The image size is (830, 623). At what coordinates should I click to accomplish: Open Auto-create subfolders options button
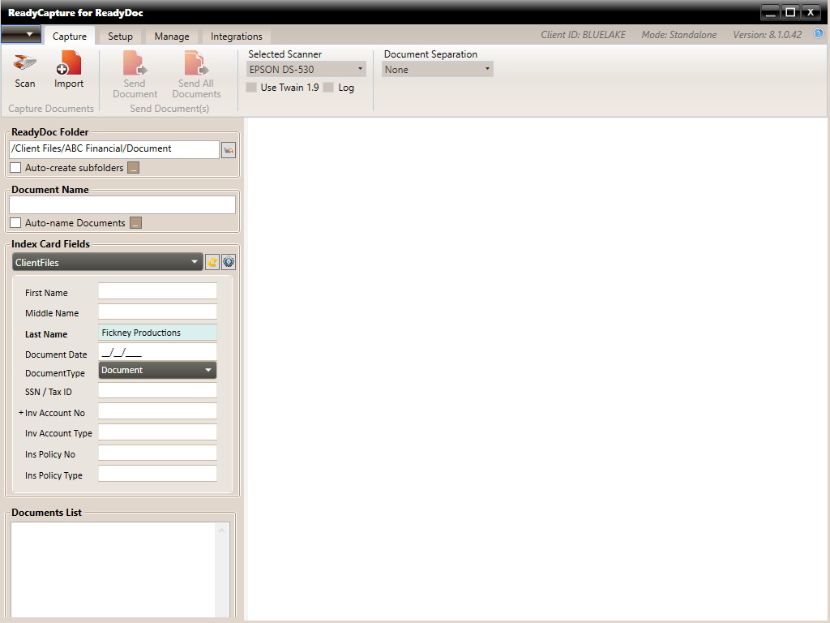[134, 168]
